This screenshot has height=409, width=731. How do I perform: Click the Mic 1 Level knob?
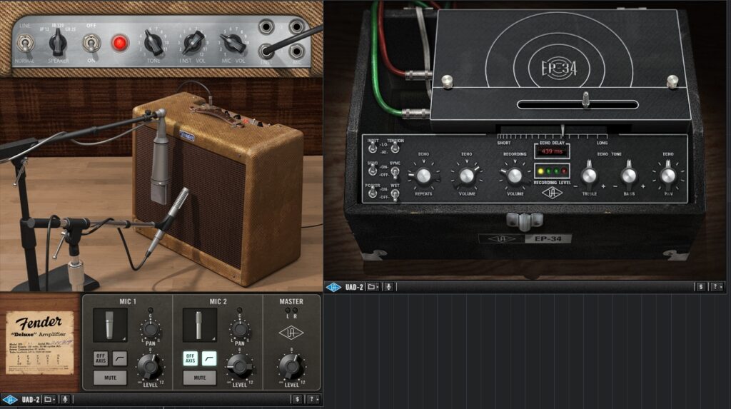(x=150, y=366)
